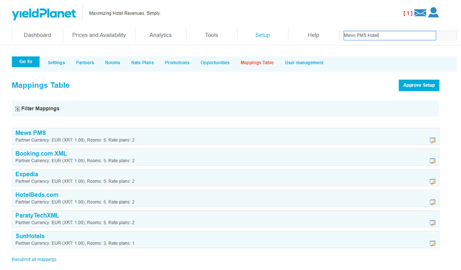Expand the SunHotels mapping entry
This screenshot has height=270, width=461.
point(30,236)
